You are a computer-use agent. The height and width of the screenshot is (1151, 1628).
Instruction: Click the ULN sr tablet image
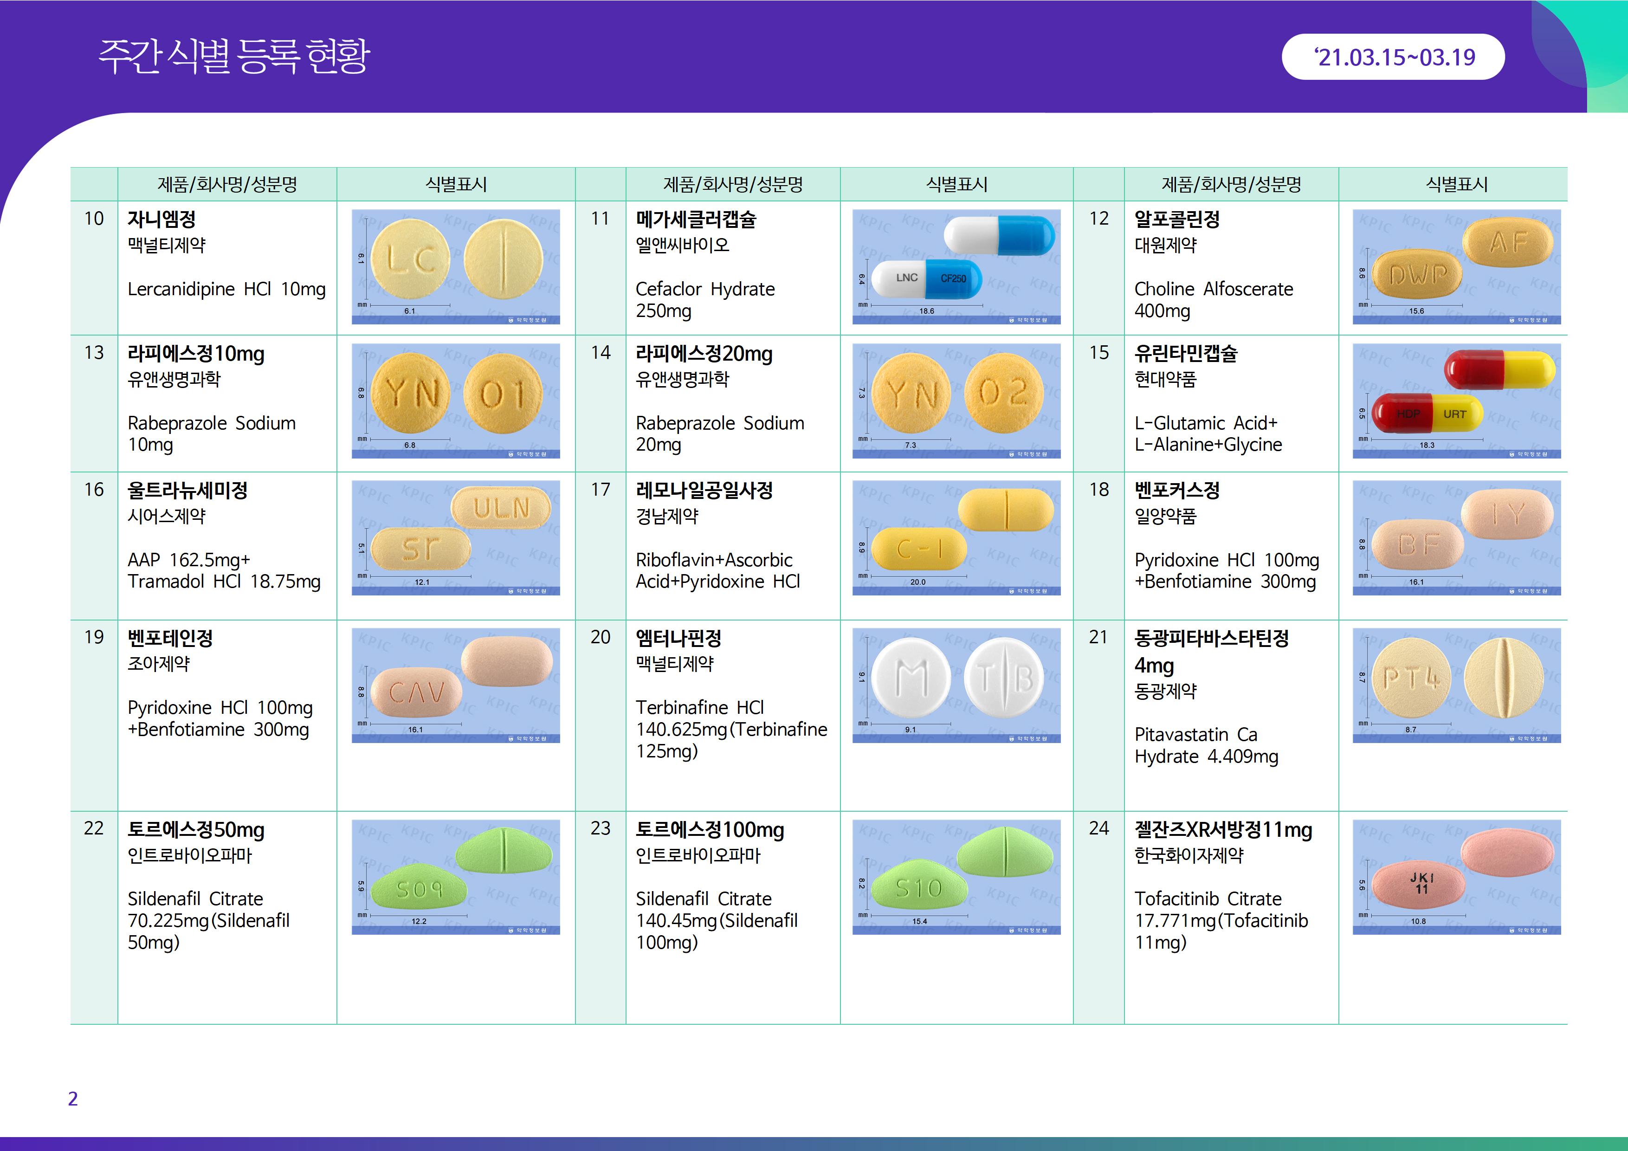[x=455, y=537]
